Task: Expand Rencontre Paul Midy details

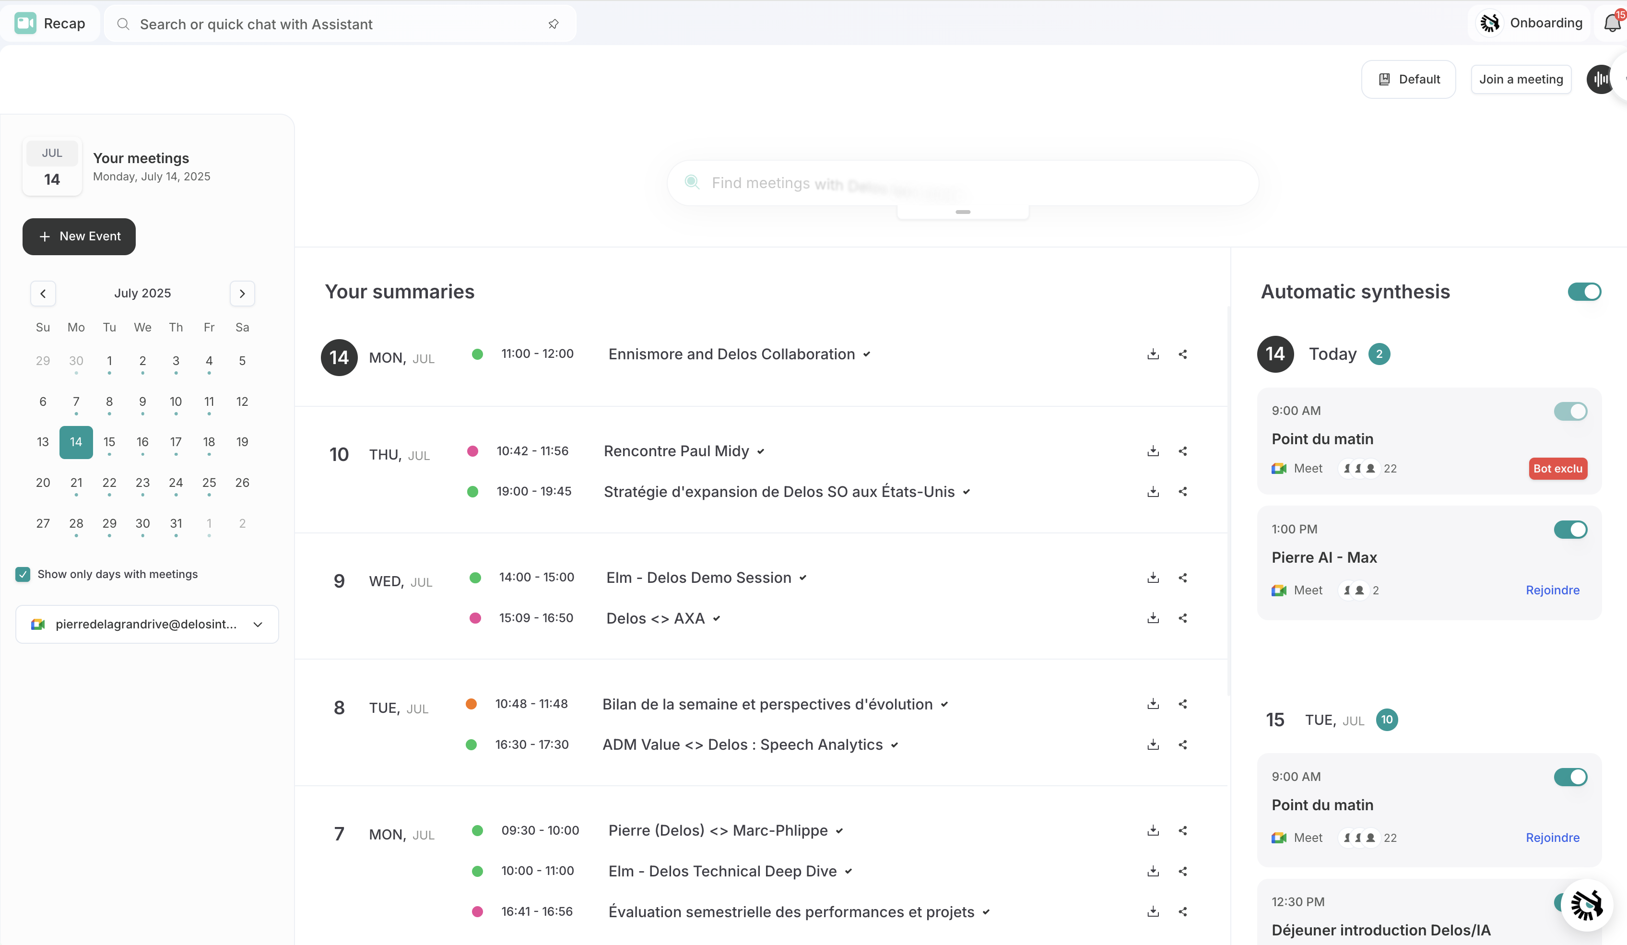Action: pyautogui.click(x=761, y=452)
